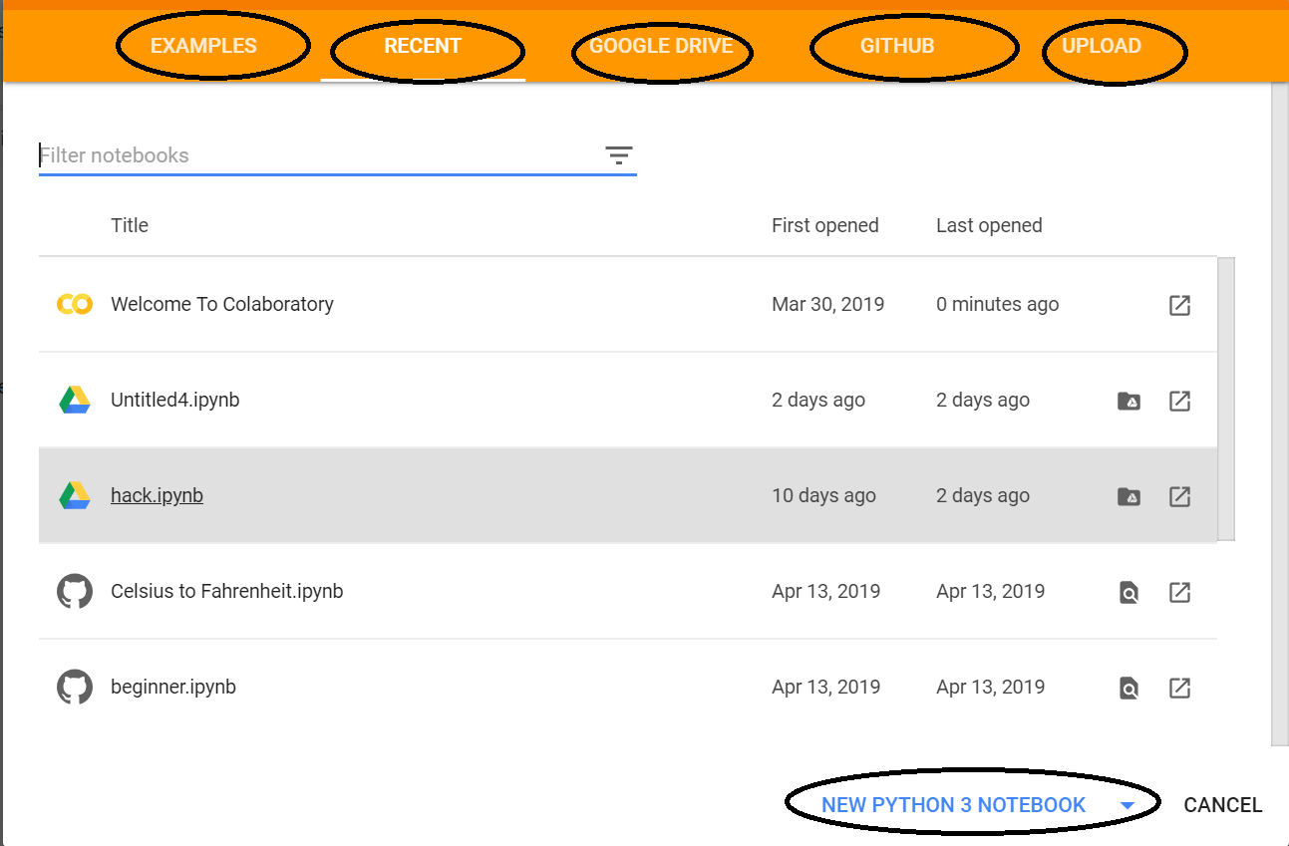Go to the Upload tab

[x=1102, y=46]
